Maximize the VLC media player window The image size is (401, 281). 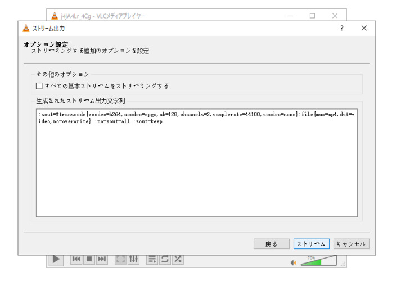pos(312,16)
